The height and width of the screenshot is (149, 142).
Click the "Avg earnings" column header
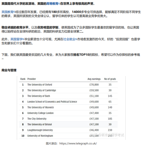click(94, 79)
